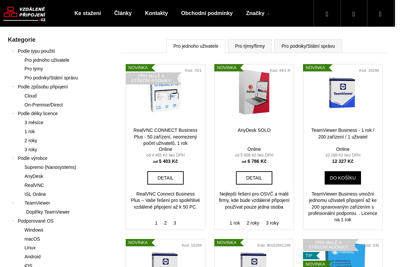Expand the Značky dropdown arrow

(268, 14)
